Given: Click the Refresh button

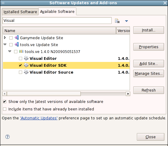Looking at the screenshot, I should point(149,90).
